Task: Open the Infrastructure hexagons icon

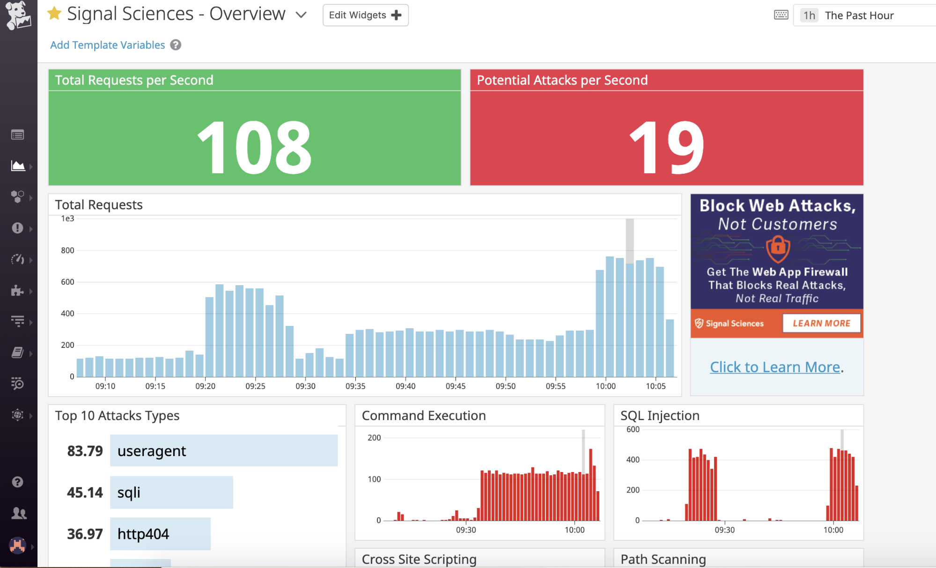Action: [18, 197]
